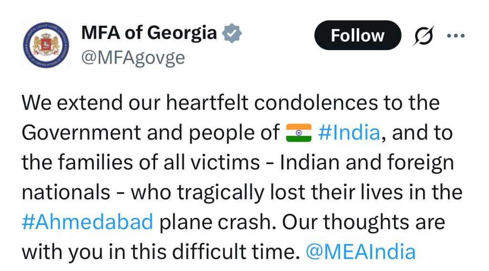This screenshot has height=271, width=489.
Task: Open the #Ahmedabad hashtag link
Action: coord(87,222)
